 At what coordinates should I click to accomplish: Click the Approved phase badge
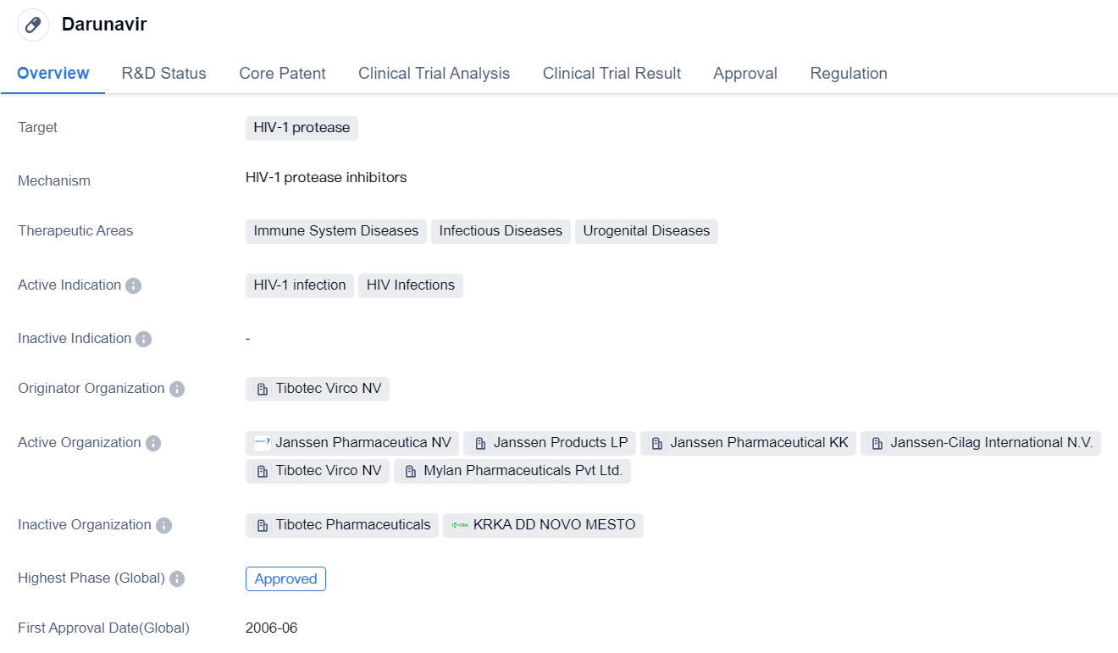point(285,578)
